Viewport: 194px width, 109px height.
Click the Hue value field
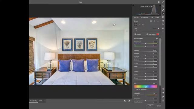point(155,84)
